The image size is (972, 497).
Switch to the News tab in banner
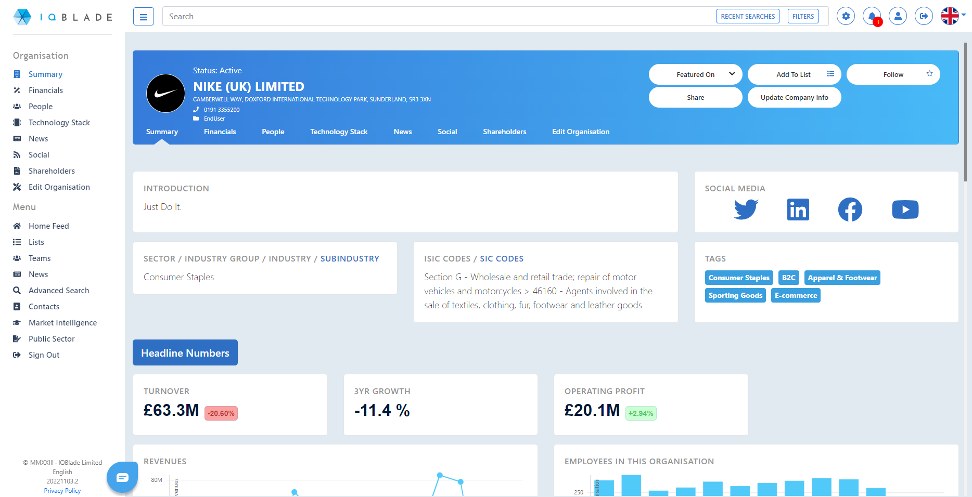click(x=403, y=132)
